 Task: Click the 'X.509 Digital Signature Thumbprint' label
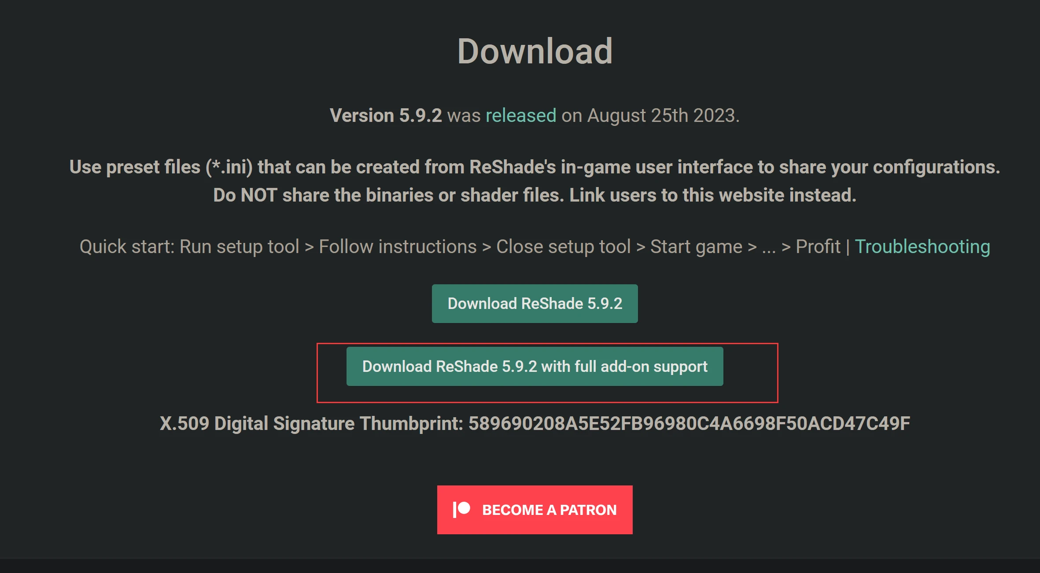pyautogui.click(x=311, y=423)
